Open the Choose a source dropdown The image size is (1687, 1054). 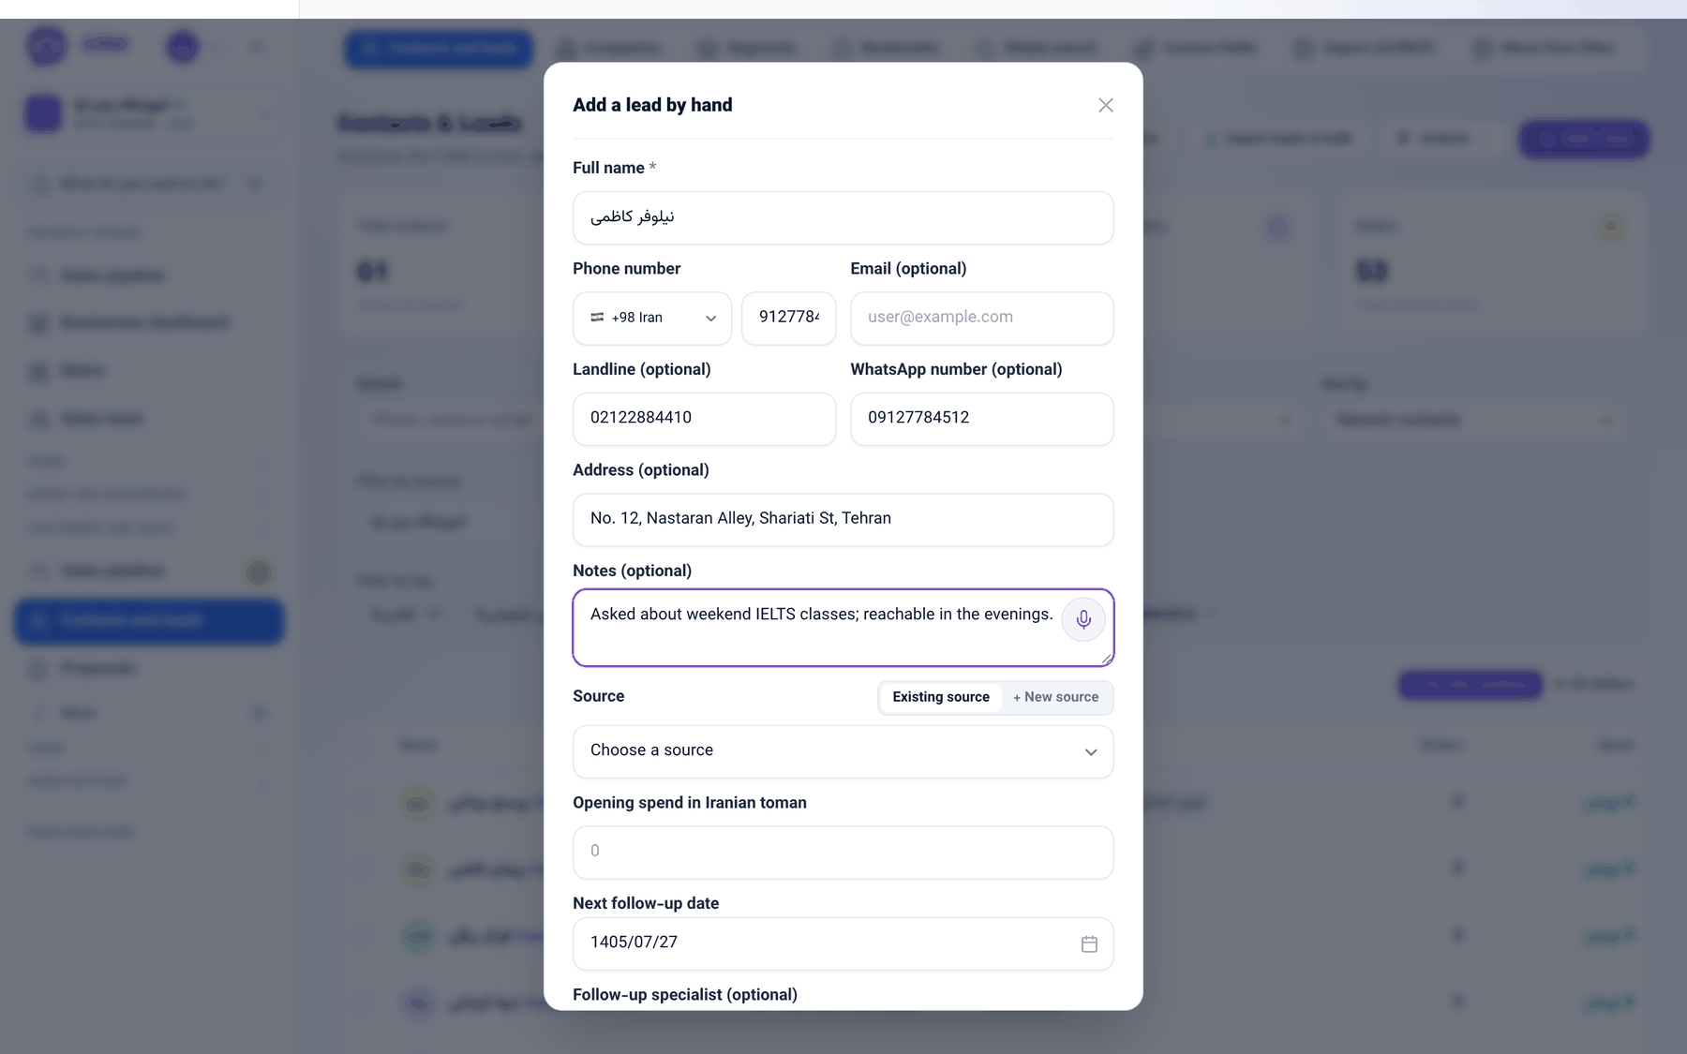click(843, 751)
